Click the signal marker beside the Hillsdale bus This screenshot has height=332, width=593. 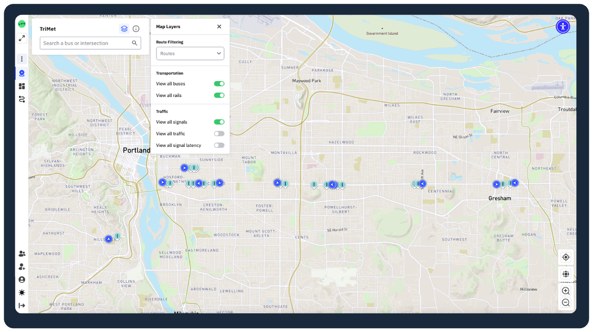117,236
